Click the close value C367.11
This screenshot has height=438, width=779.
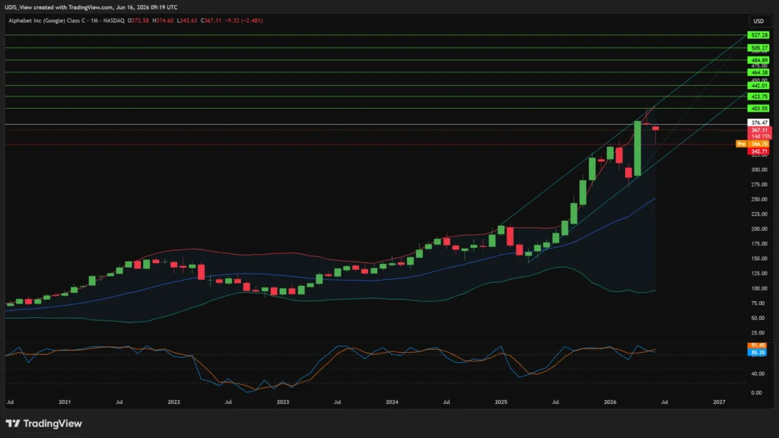pos(211,21)
